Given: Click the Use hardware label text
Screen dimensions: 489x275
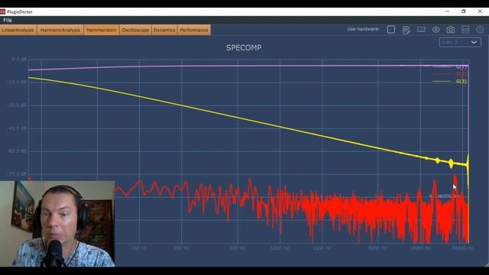Looking at the screenshot, I should (364, 29).
